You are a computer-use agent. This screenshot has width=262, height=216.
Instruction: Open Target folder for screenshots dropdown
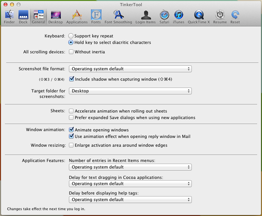(x=130, y=91)
